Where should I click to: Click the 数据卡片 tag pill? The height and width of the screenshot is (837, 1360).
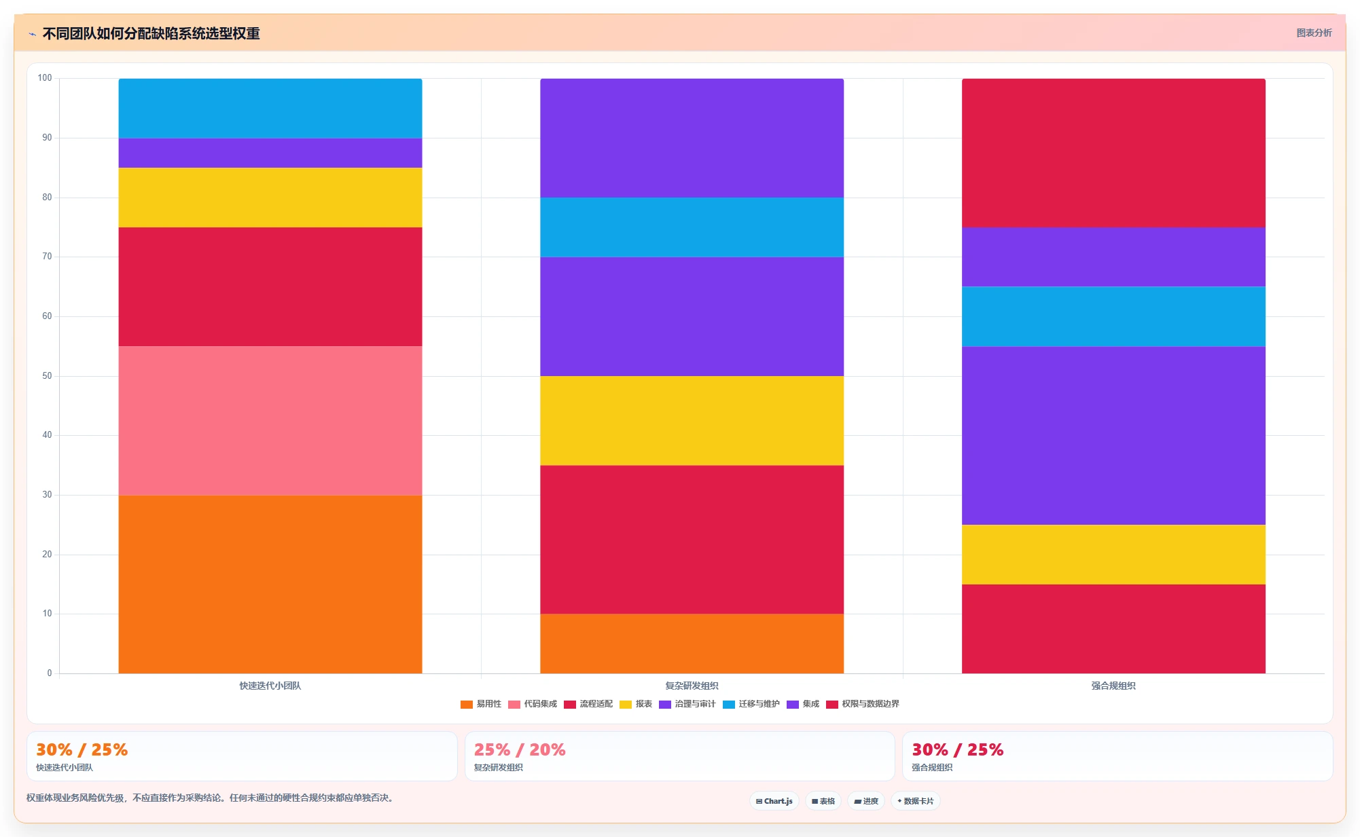click(916, 801)
